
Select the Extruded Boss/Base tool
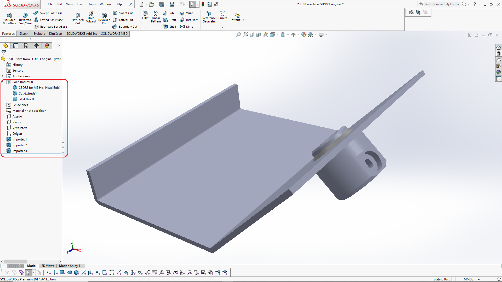9,18
